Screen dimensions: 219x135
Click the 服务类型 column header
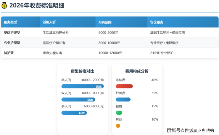click(10, 22)
